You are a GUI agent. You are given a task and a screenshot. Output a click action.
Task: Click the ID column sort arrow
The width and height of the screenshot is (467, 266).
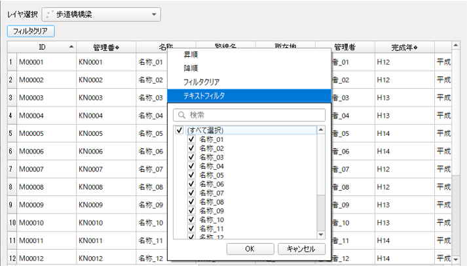(71, 47)
